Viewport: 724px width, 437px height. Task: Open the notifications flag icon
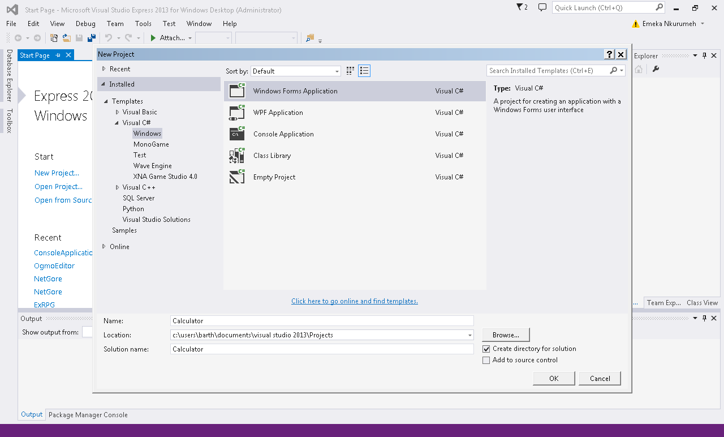520,7
